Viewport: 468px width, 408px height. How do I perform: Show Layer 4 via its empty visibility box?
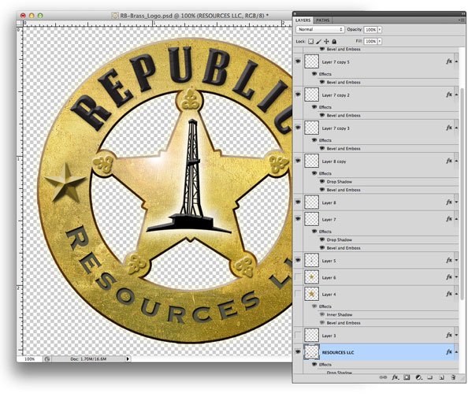tap(298, 294)
